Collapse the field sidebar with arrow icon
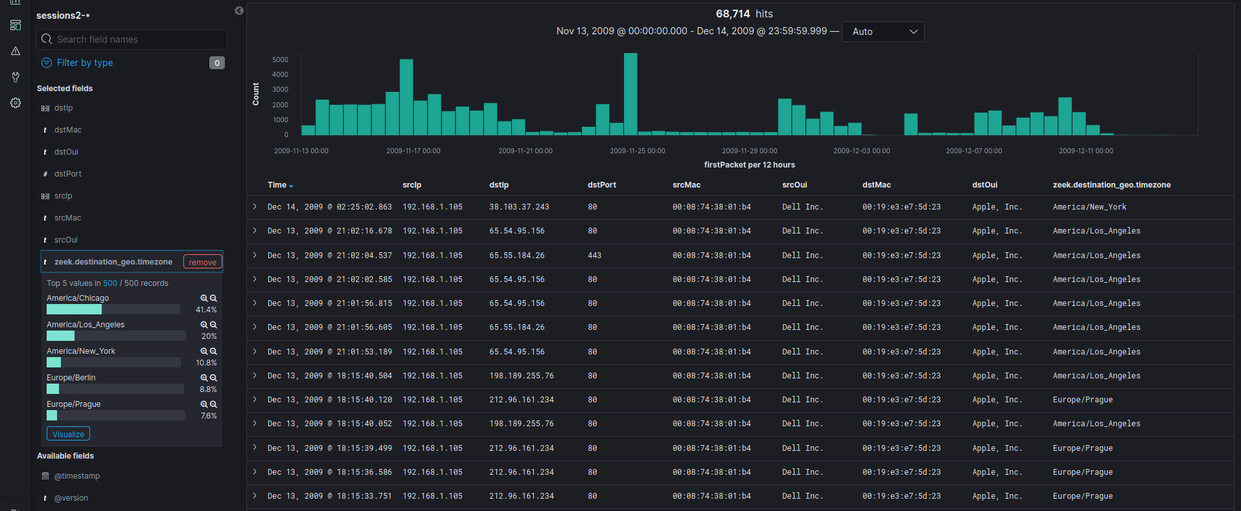 (x=239, y=10)
